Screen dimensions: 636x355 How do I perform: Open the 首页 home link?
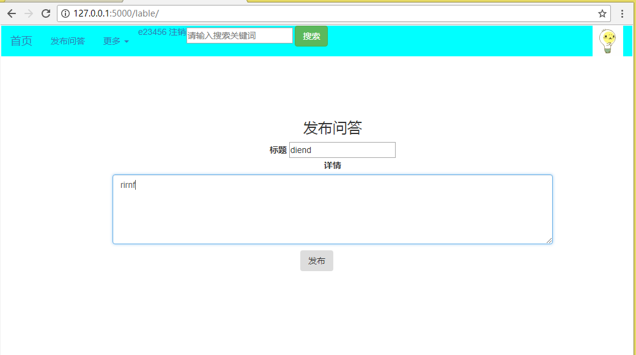point(21,41)
